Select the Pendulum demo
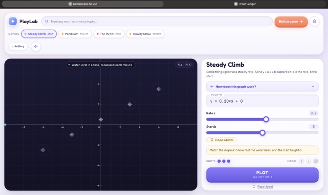Screen dimensions: 328x195 [x=75, y=34]
